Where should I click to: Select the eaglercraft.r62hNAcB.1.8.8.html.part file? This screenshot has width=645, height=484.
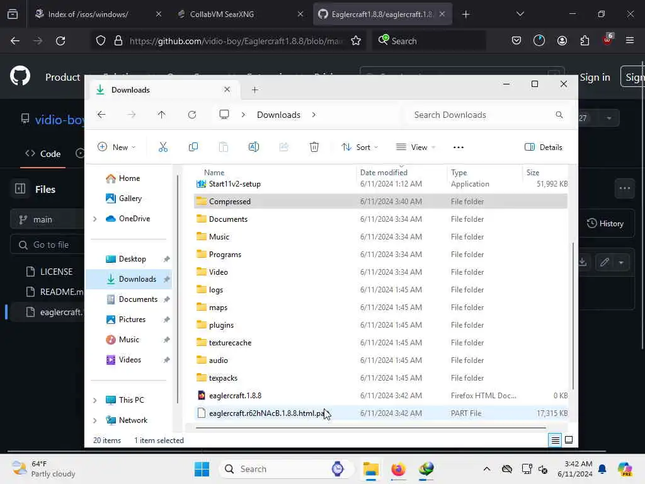click(380, 413)
